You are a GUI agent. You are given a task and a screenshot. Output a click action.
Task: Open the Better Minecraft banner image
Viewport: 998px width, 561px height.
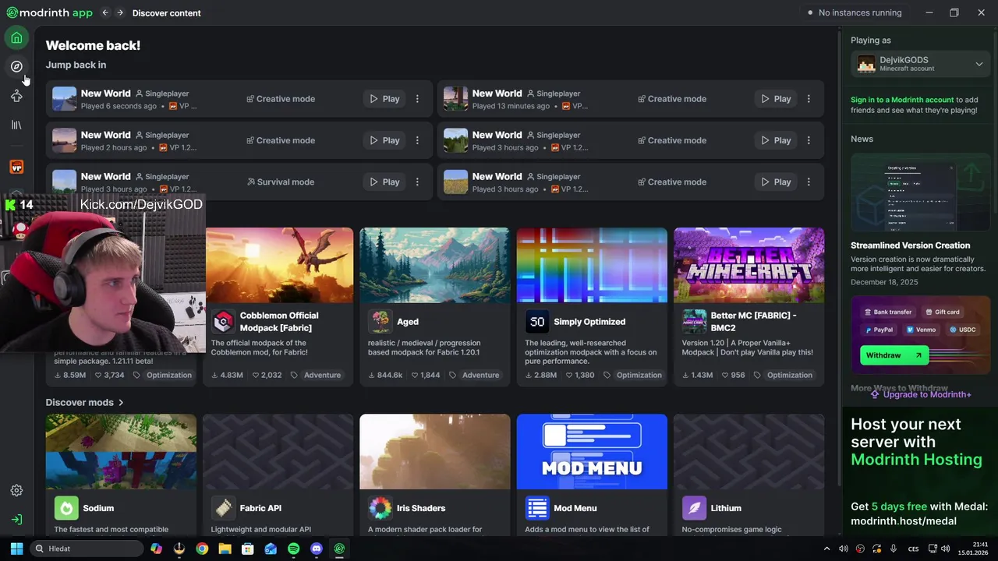click(x=749, y=265)
